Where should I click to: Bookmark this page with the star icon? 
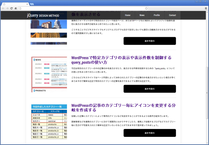coord(146,8)
